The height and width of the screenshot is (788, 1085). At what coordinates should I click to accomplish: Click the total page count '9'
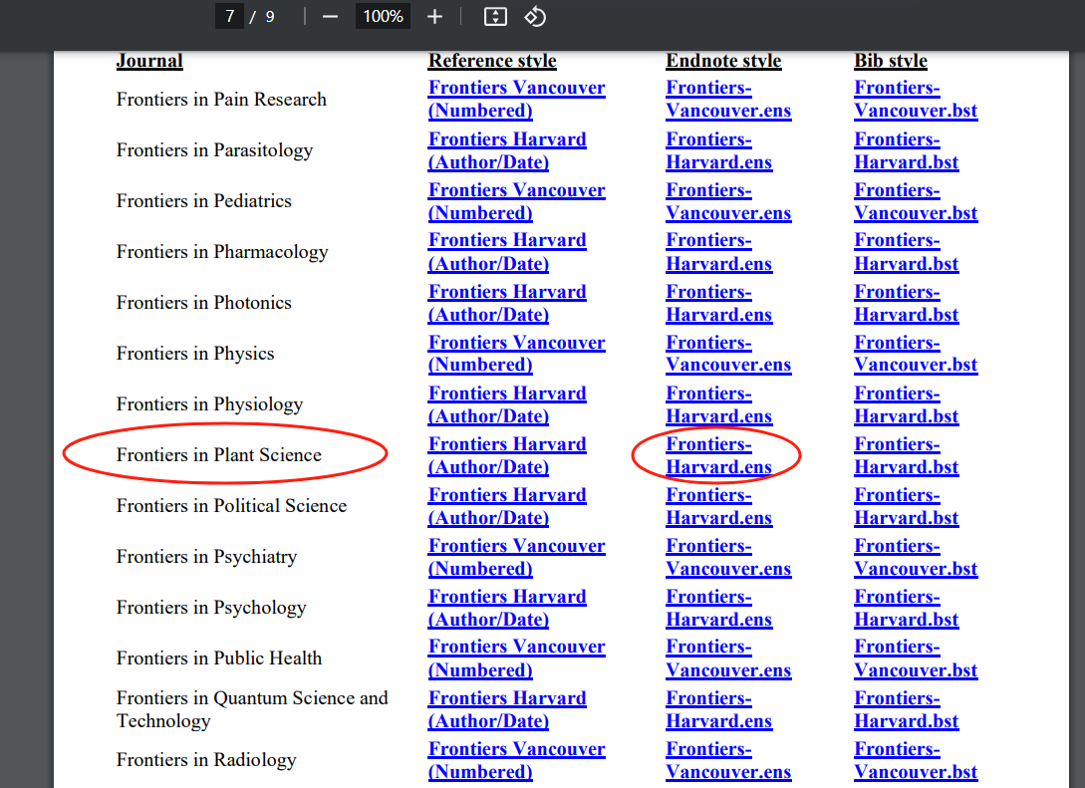[x=270, y=17]
